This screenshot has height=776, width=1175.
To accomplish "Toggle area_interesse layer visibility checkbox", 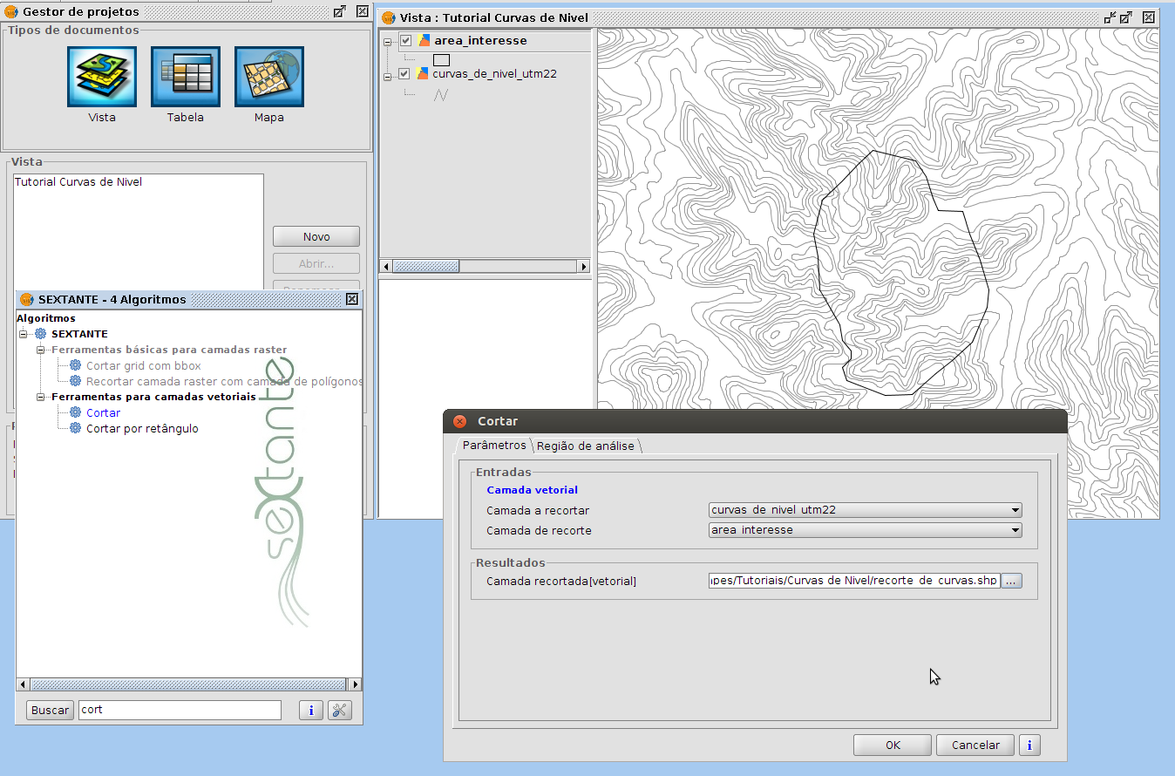I will coord(405,40).
